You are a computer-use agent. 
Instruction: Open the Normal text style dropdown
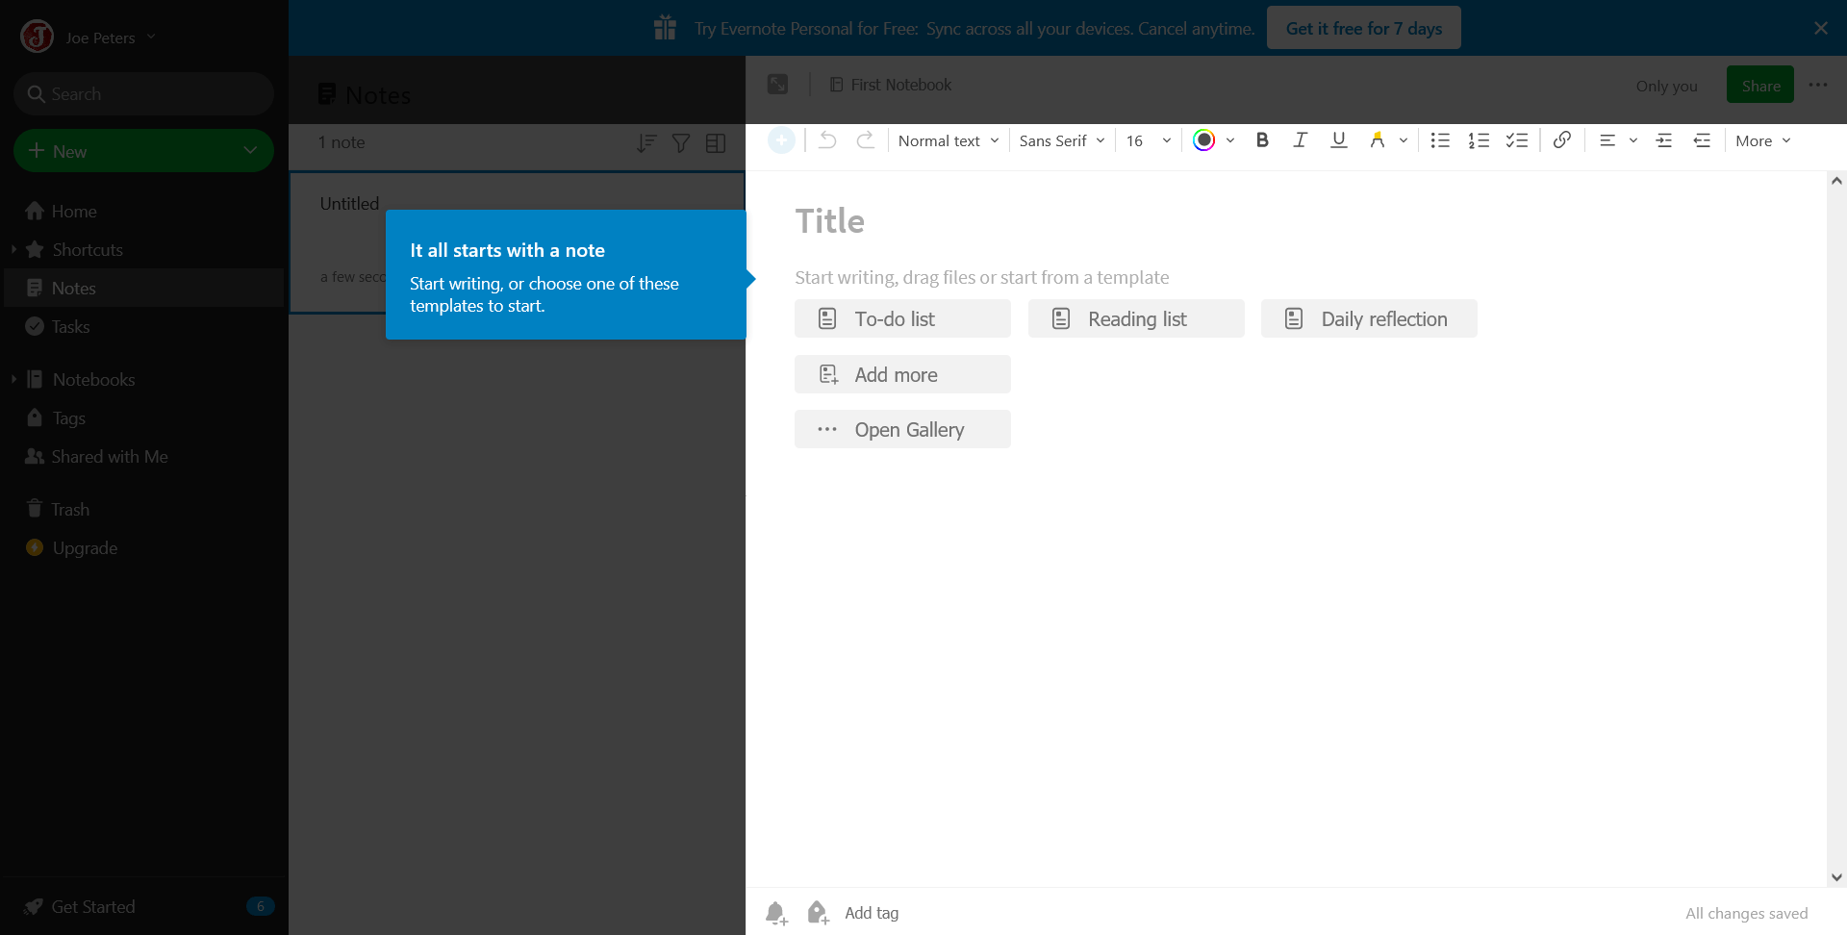click(x=948, y=140)
